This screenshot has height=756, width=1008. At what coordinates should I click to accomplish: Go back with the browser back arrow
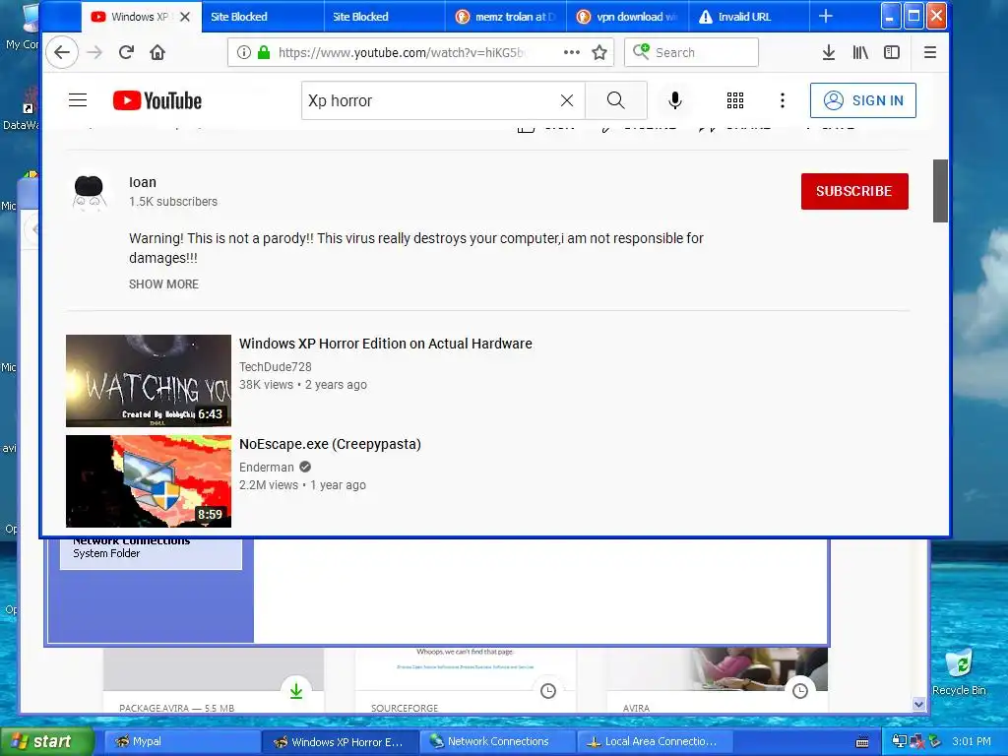tap(62, 52)
